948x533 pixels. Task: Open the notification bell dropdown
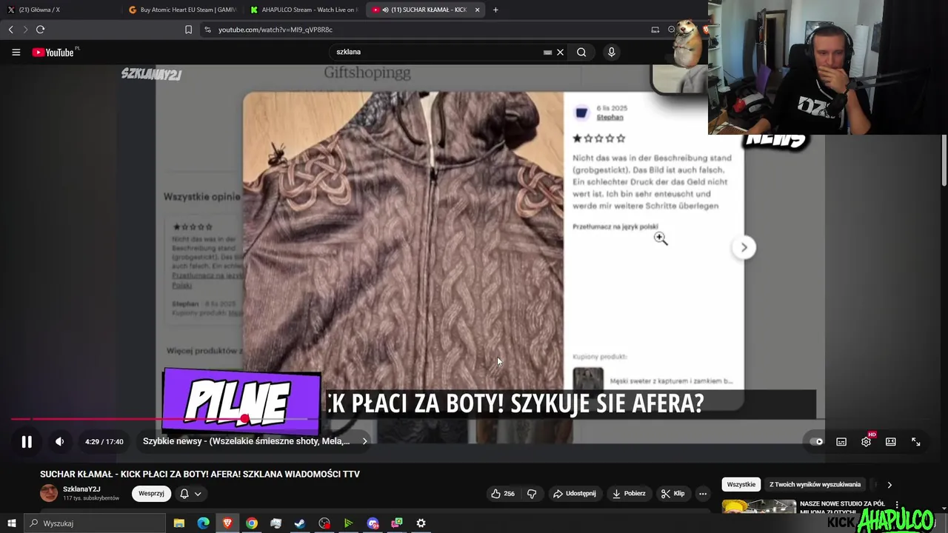coord(190,494)
